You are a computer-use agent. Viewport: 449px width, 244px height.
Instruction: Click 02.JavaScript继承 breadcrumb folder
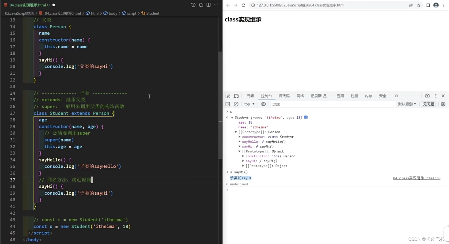[x=20, y=13]
